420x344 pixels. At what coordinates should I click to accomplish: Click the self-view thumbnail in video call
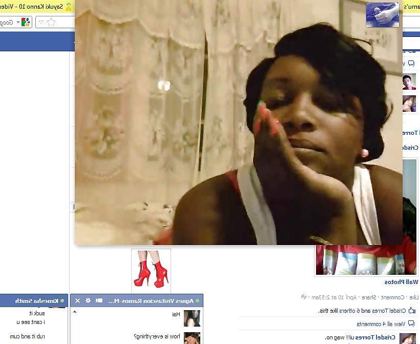tap(383, 15)
